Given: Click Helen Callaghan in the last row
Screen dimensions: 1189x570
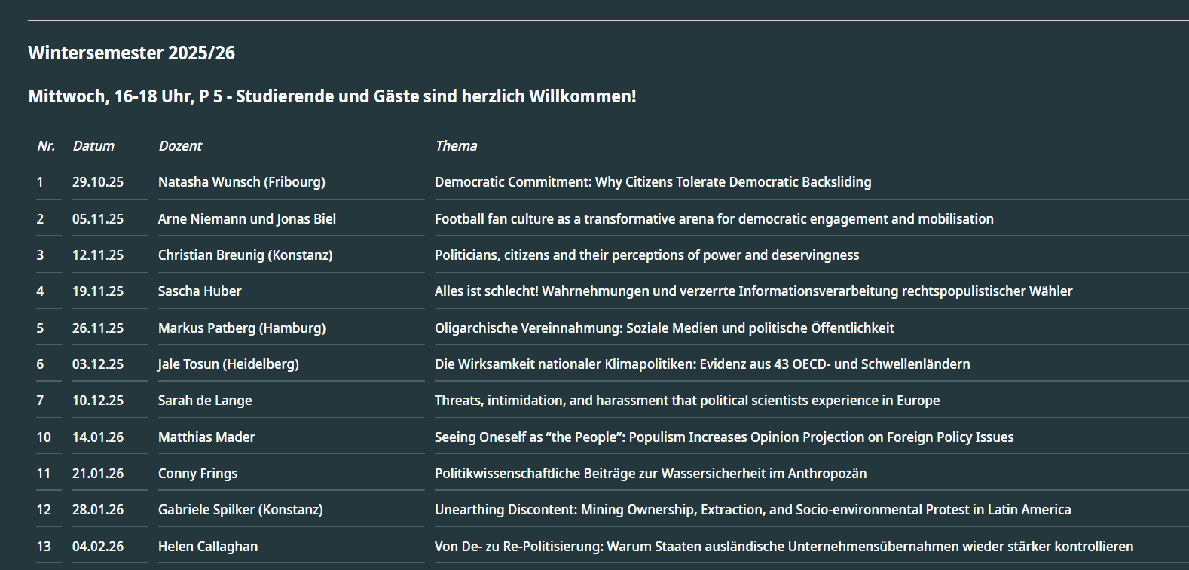Looking at the screenshot, I should click(x=208, y=547).
